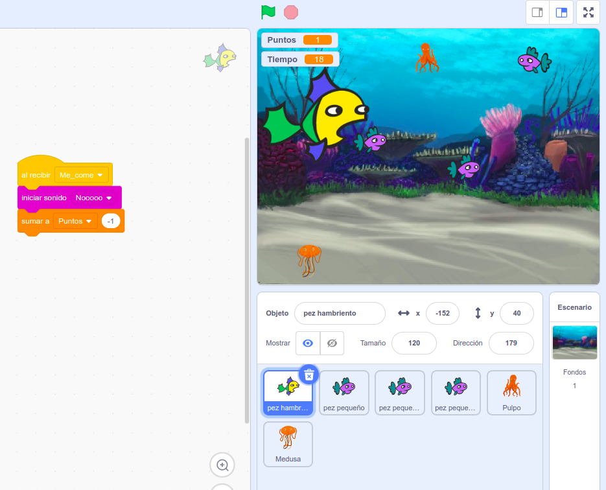Click the sprite name field
Image resolution: width=606 pixels, height=490 pixels.
pos(340,313)
